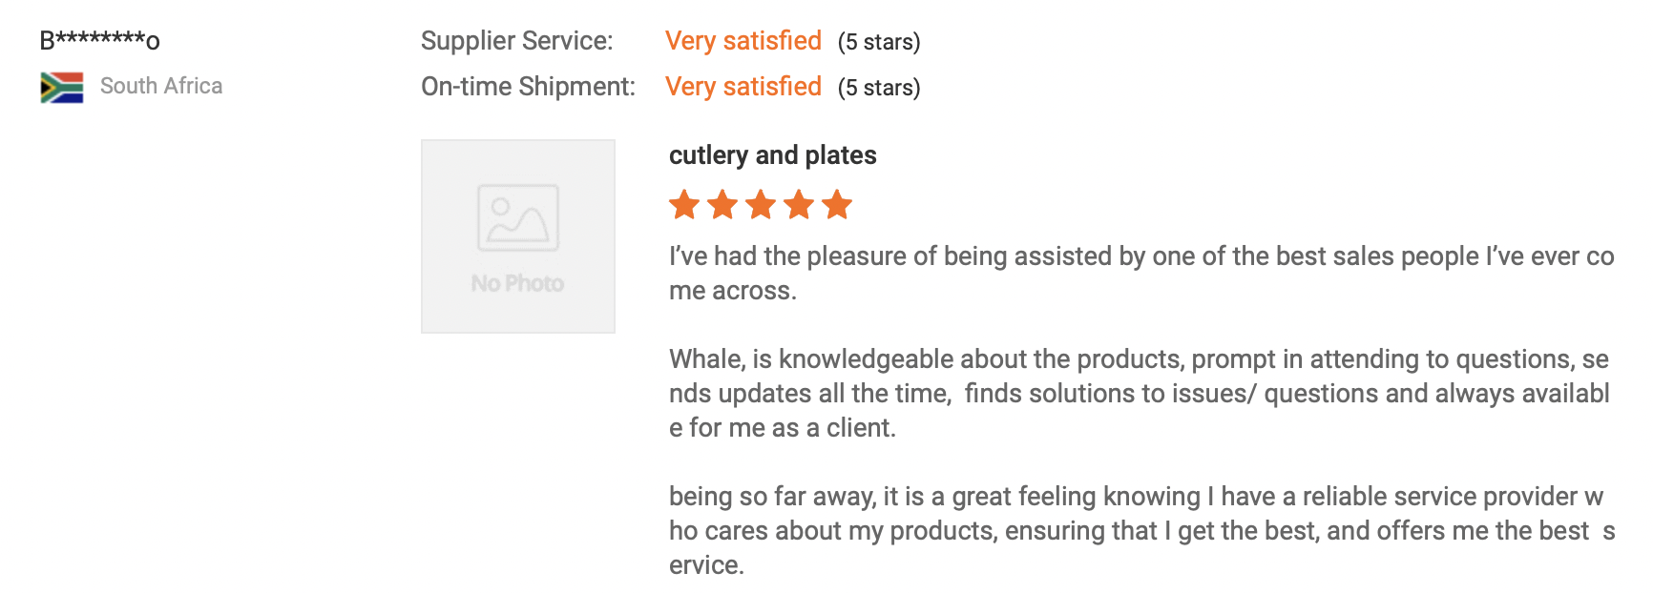Image resolution: width=1653 pixels, height=593 pixels.
Task: Click the first orange rating star
Action: click(684, 204)
